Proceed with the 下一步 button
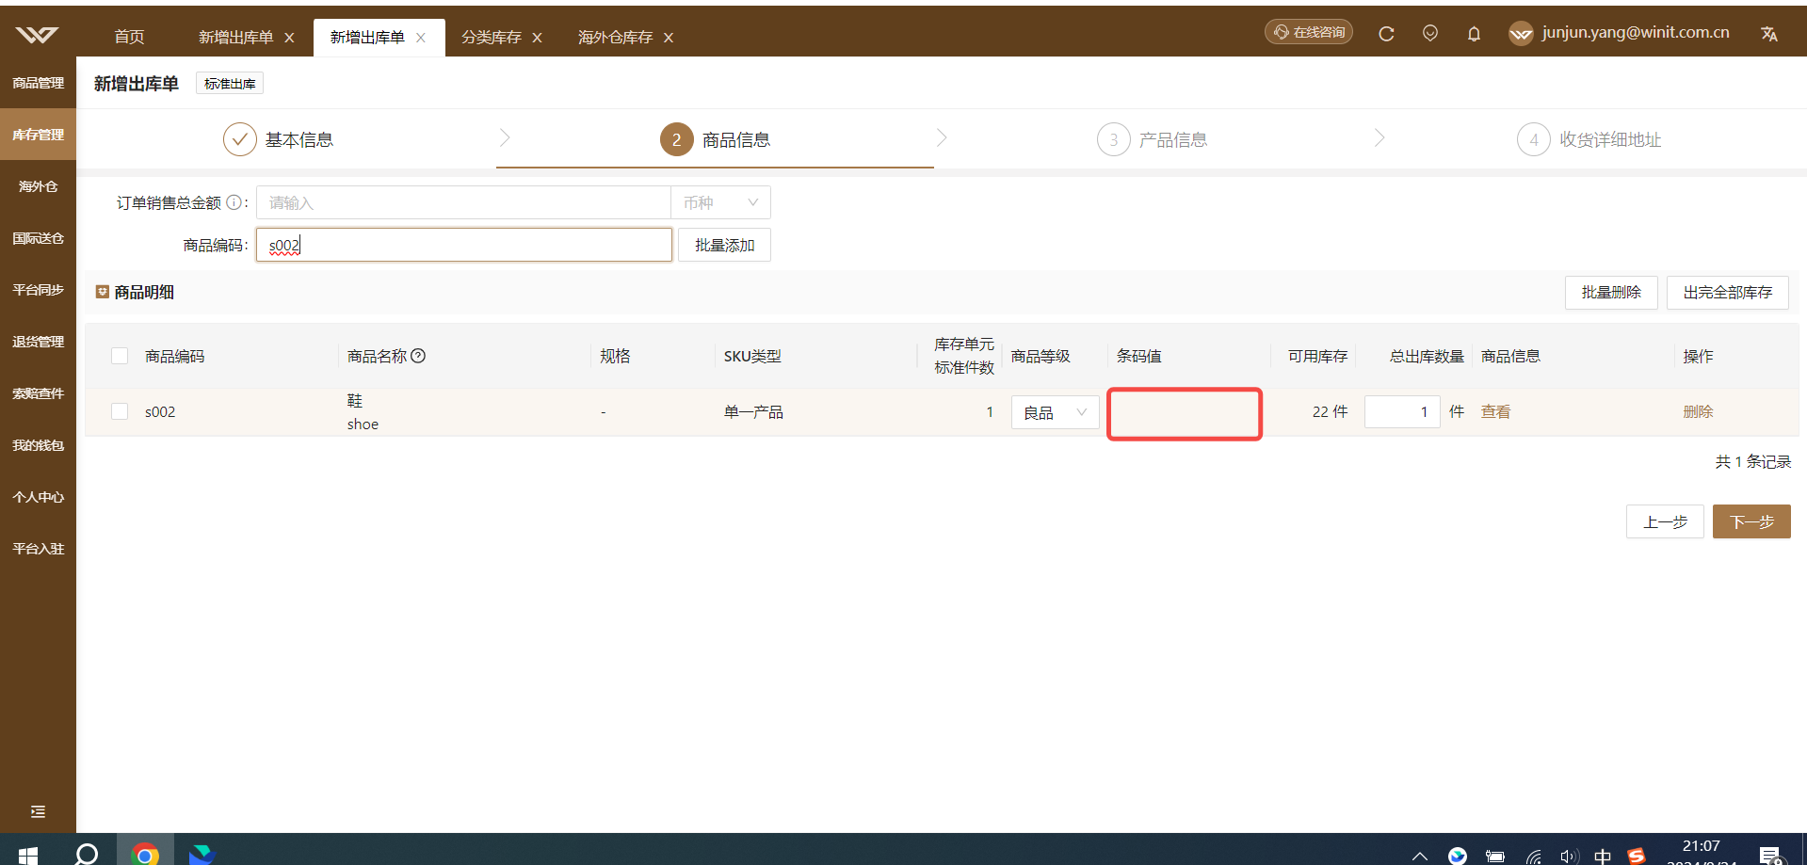 (x=1751, y=521)
